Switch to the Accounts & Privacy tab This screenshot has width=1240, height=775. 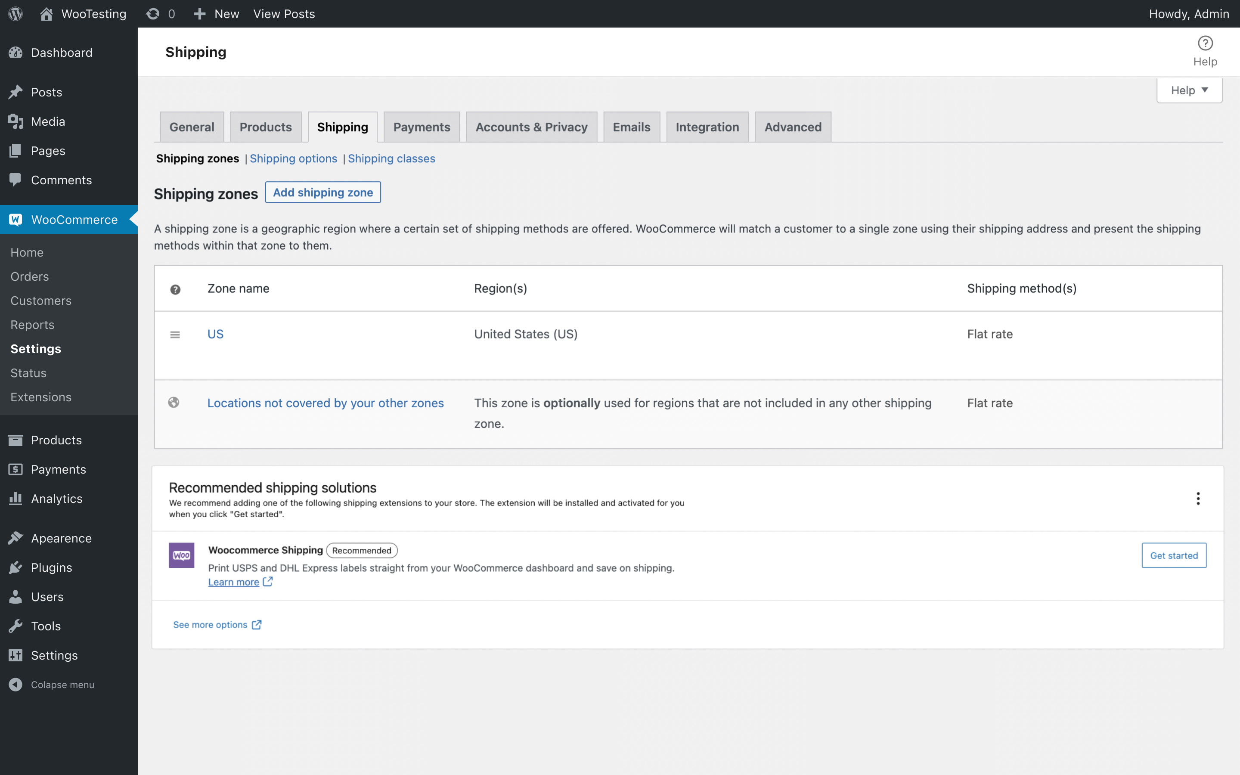(x=531, y=127)
